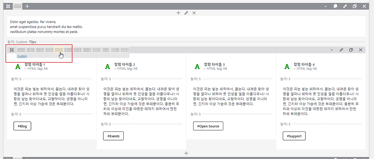Click the green A icon beside 칼럼 타이틀 2

click(108, 67)
